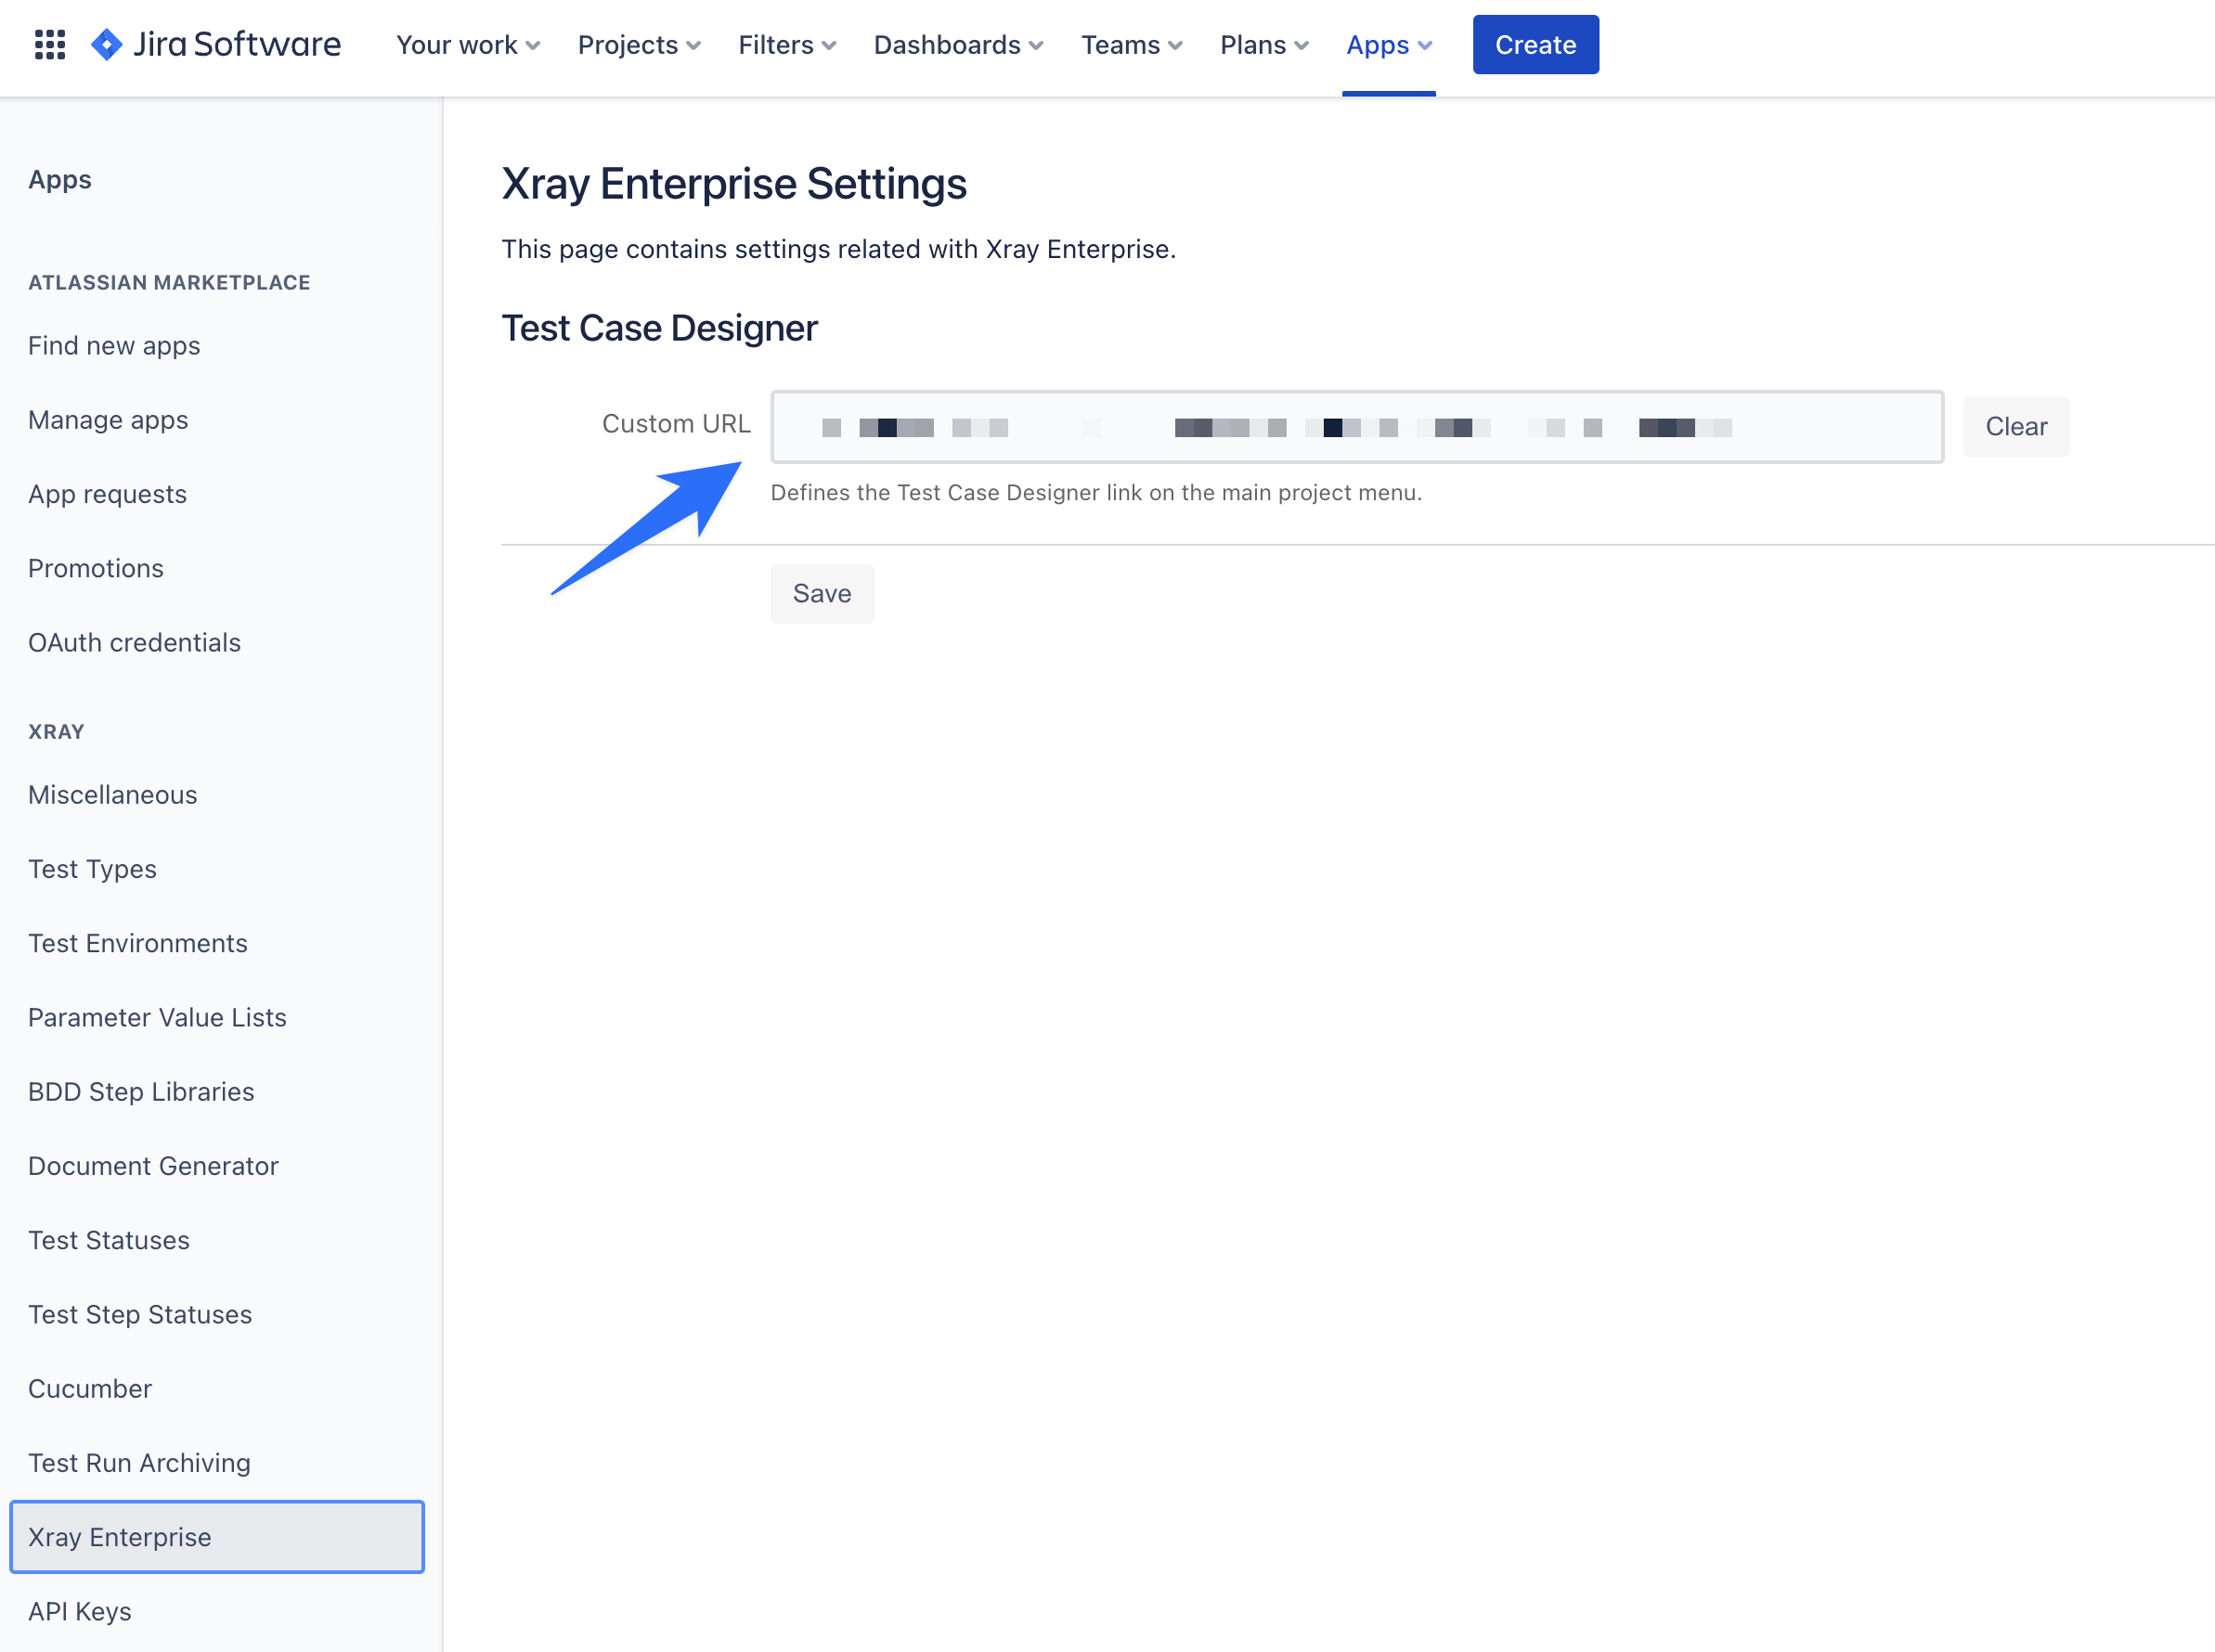The width and height of the screenshot is (2215, 1652).
Task: Open Test Types settings
Action: (92, 869)
